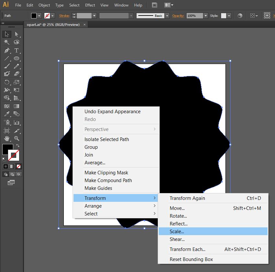This screenshot has width=275, height=272.
Task: Enable Draw Behind mode
Action: tap(12, 174)
